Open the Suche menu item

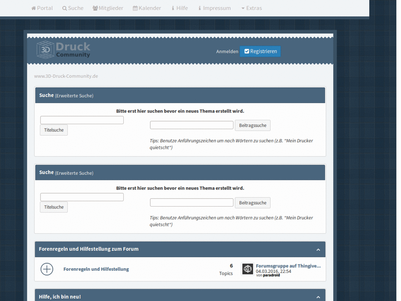pos(73,8)
